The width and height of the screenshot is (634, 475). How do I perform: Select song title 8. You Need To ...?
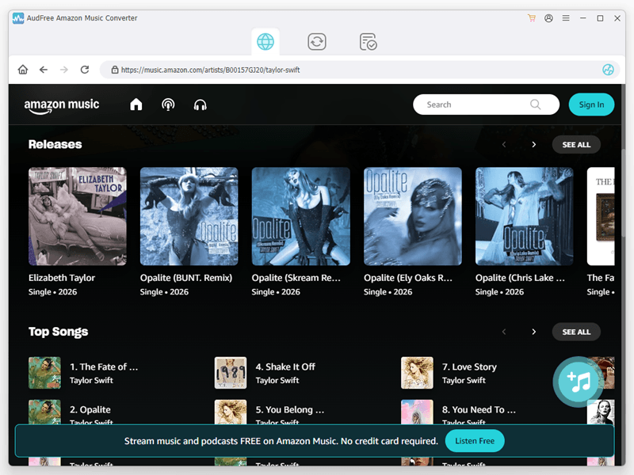(479, 409)
